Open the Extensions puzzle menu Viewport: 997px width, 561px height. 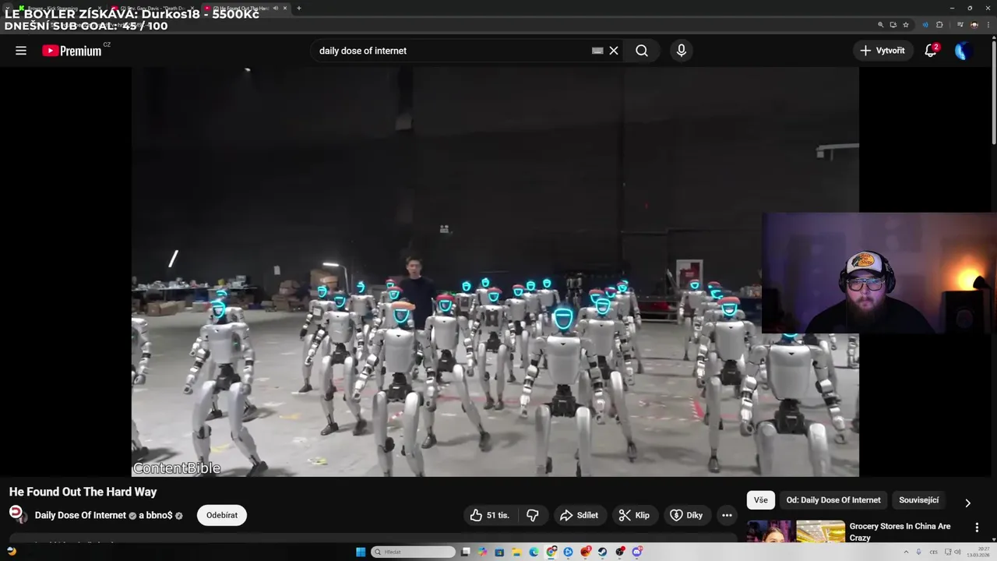coord(939,25)
